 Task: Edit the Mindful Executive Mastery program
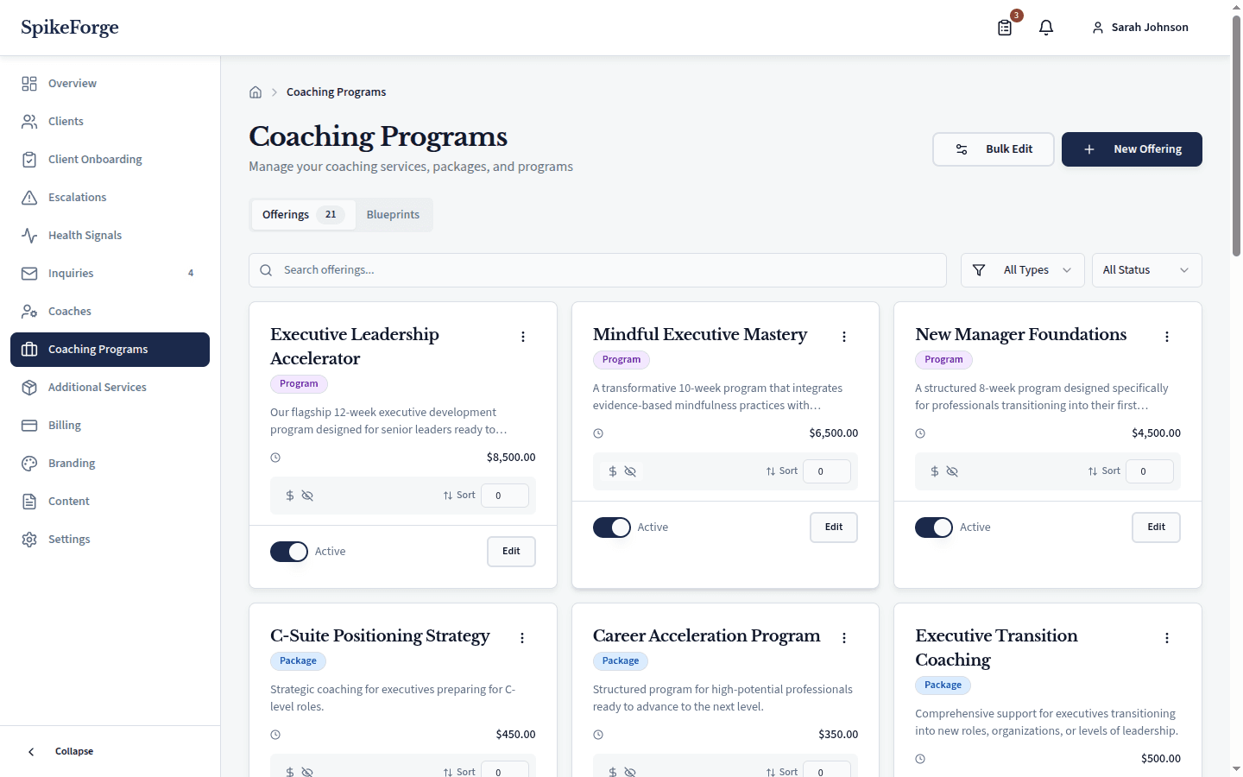(x=833, y=527)
